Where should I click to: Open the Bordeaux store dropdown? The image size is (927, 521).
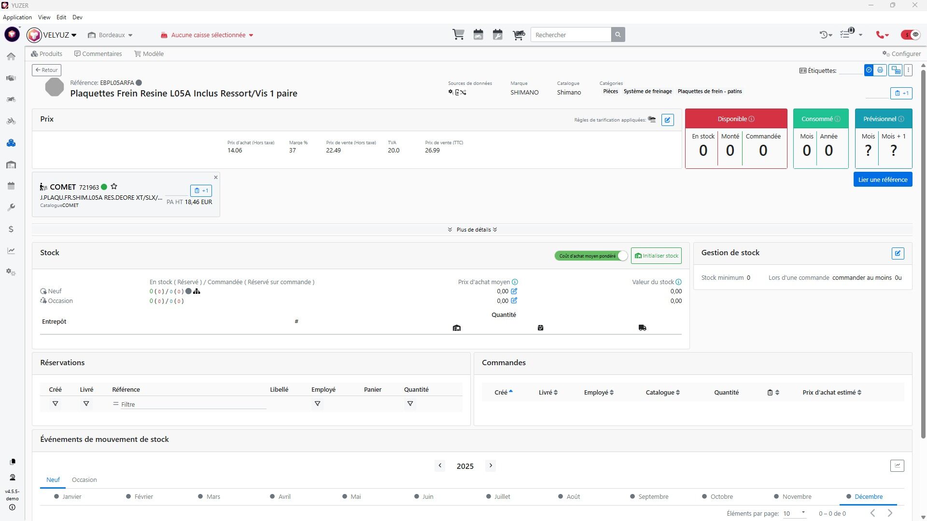[x=111, y=35]
